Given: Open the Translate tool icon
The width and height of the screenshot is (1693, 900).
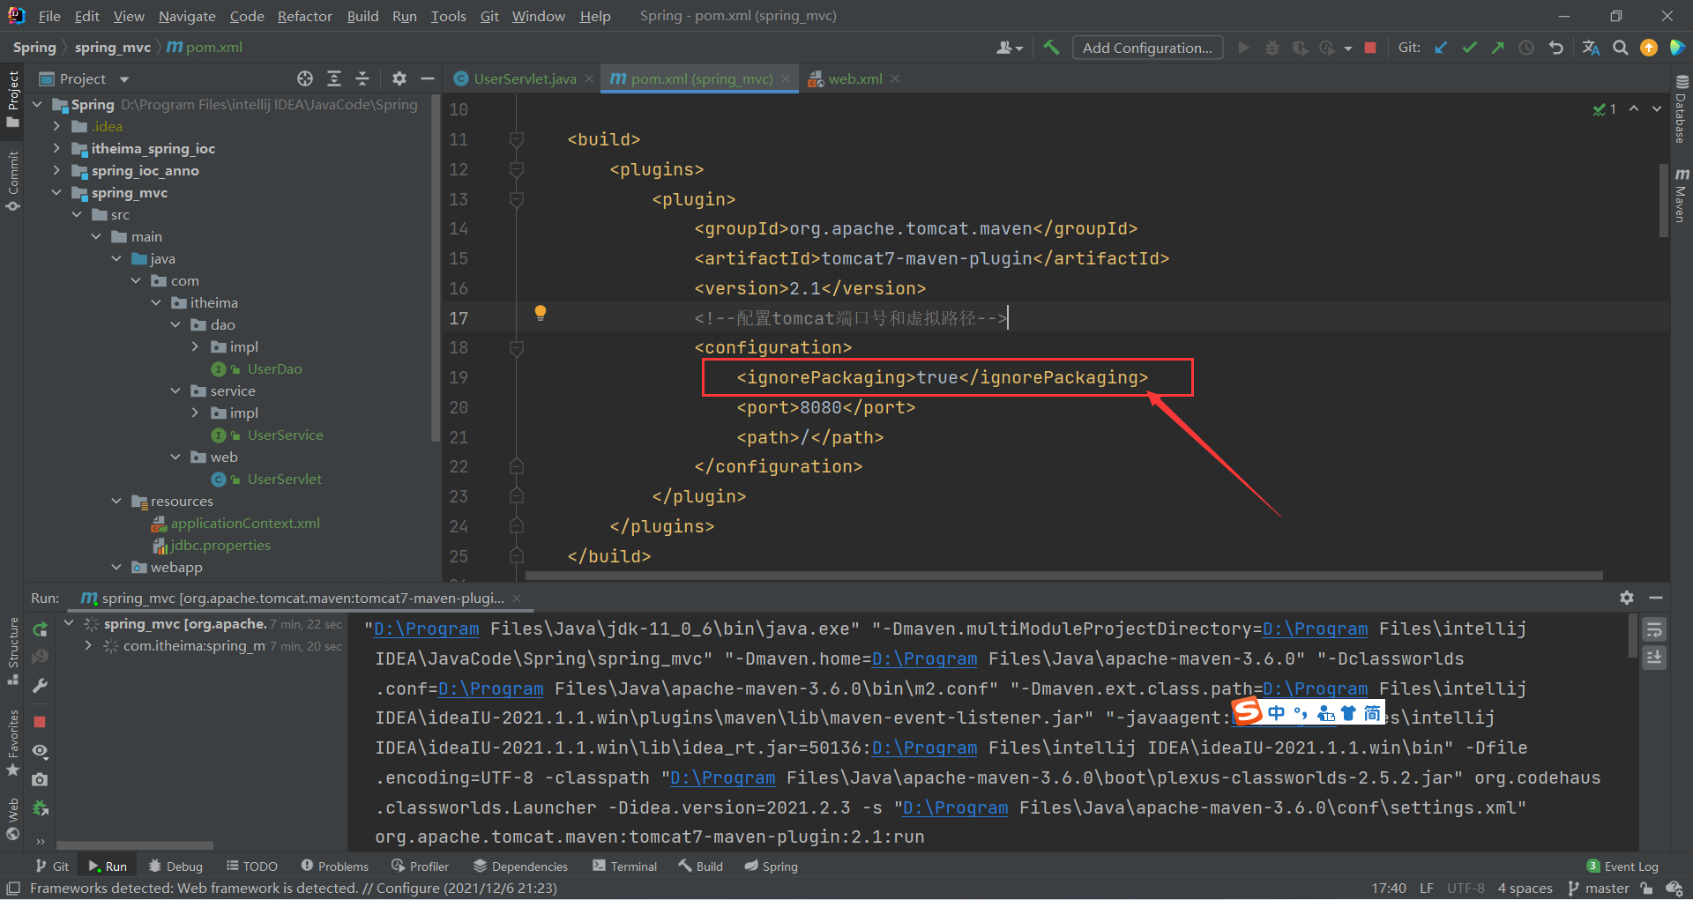Looking at the screenshot, I should pos(1592,48).
